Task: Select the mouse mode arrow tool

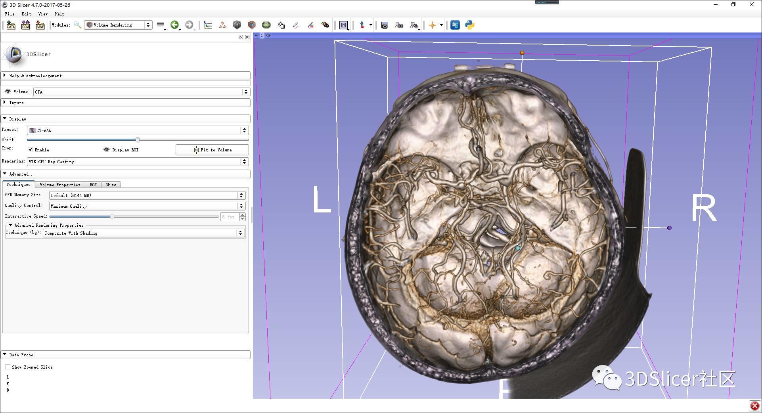Action: click(362, 25)
